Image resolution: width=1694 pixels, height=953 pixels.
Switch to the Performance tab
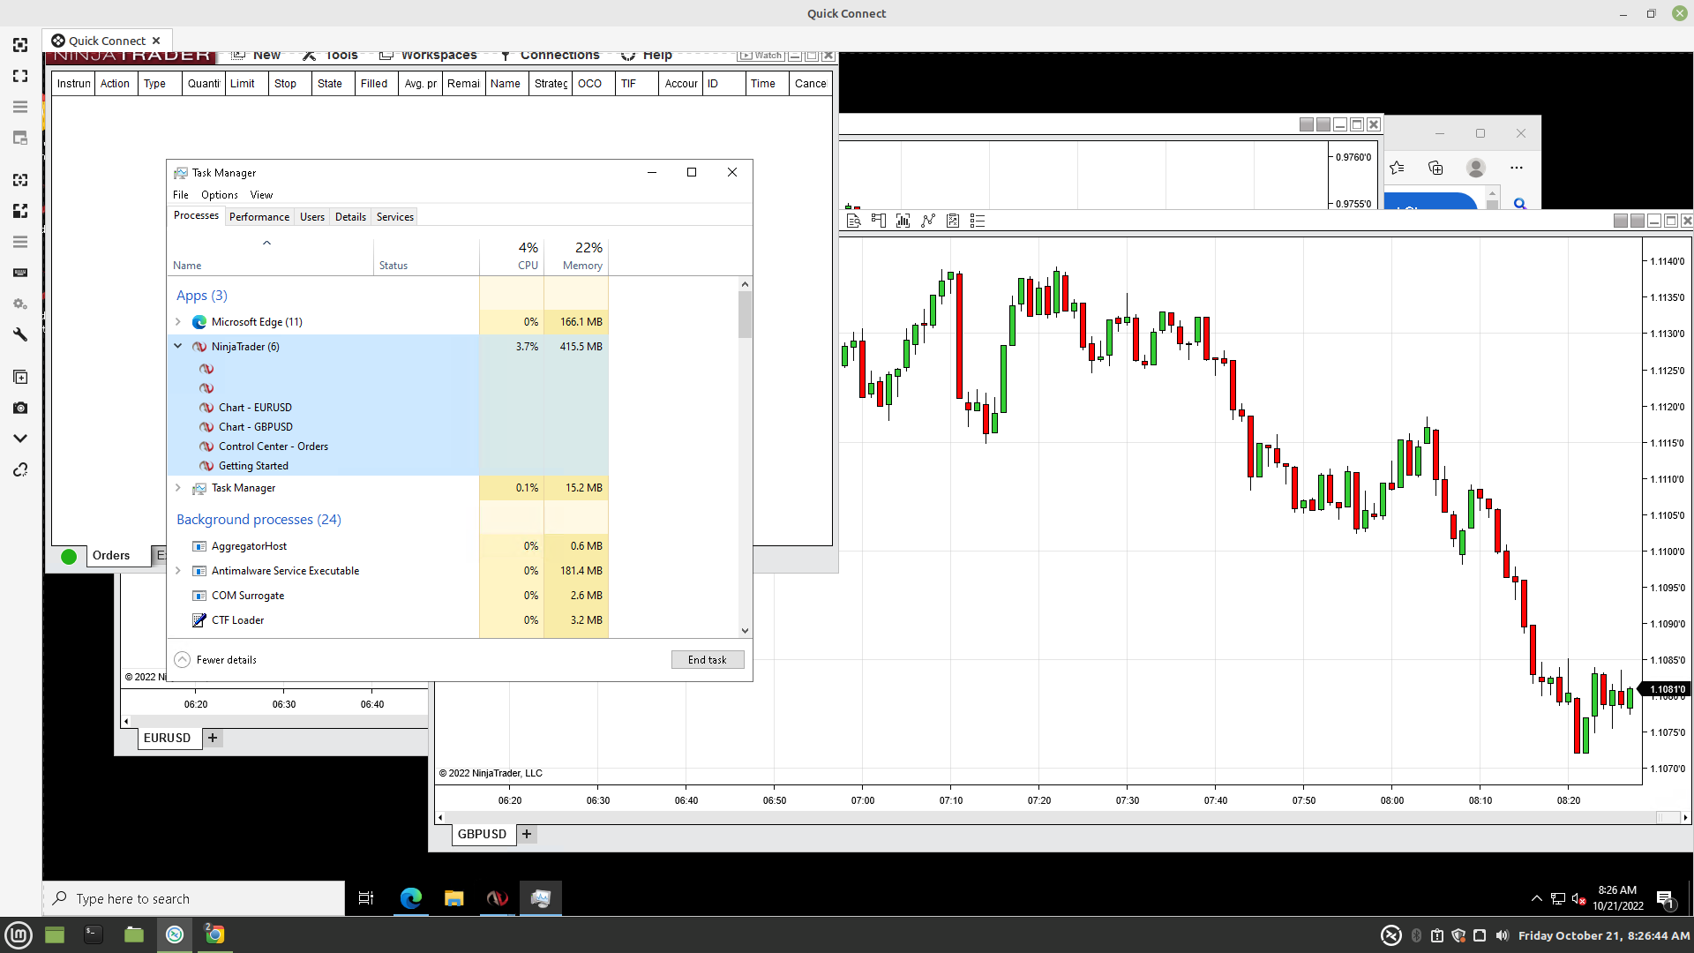pos(259,217)
